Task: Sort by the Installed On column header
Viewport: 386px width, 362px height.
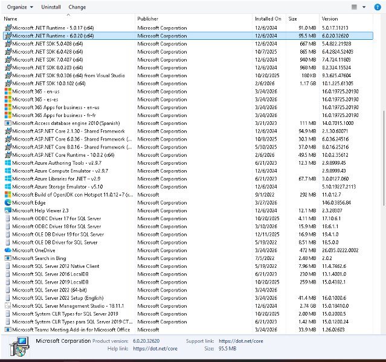Action: 268,19
